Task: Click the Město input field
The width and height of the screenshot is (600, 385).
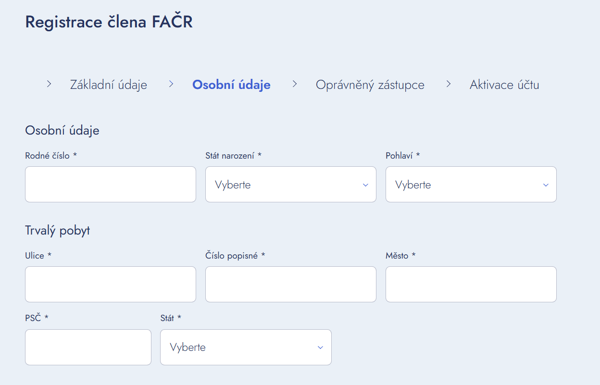Action: pos(471,285)
